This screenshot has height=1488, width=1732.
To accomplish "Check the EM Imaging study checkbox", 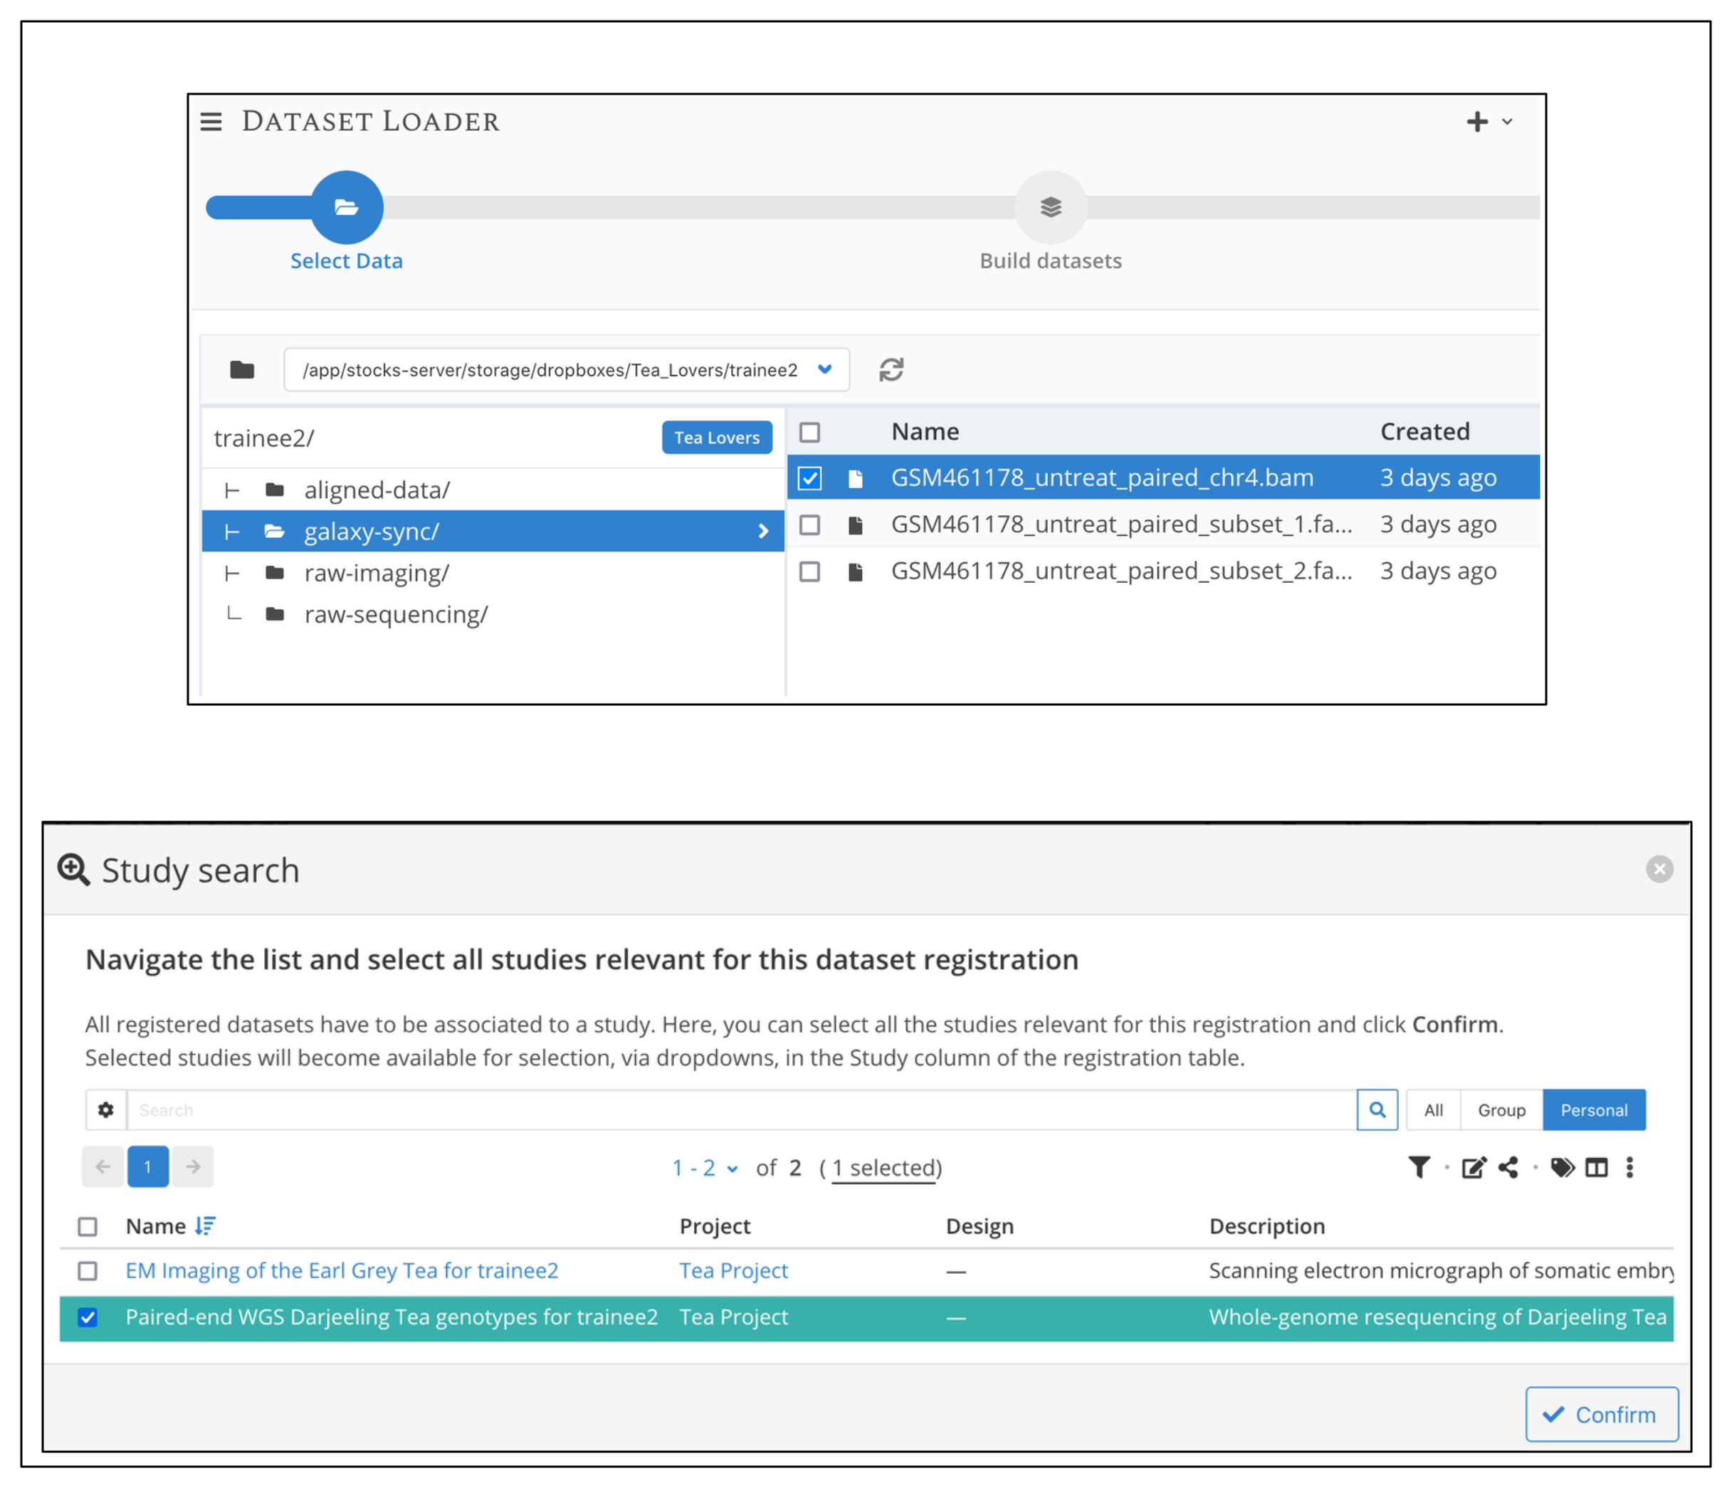I will tap(88, 1271).
